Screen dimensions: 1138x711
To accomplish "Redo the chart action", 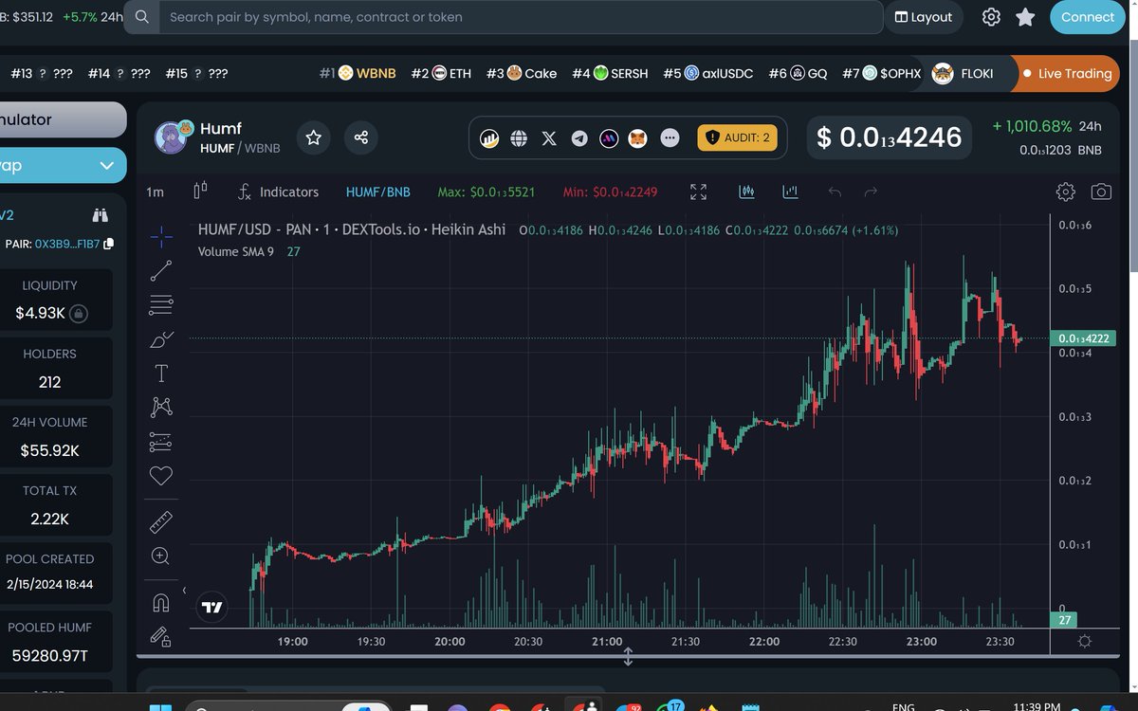I will pyautogui.click(x=871, y=191).
